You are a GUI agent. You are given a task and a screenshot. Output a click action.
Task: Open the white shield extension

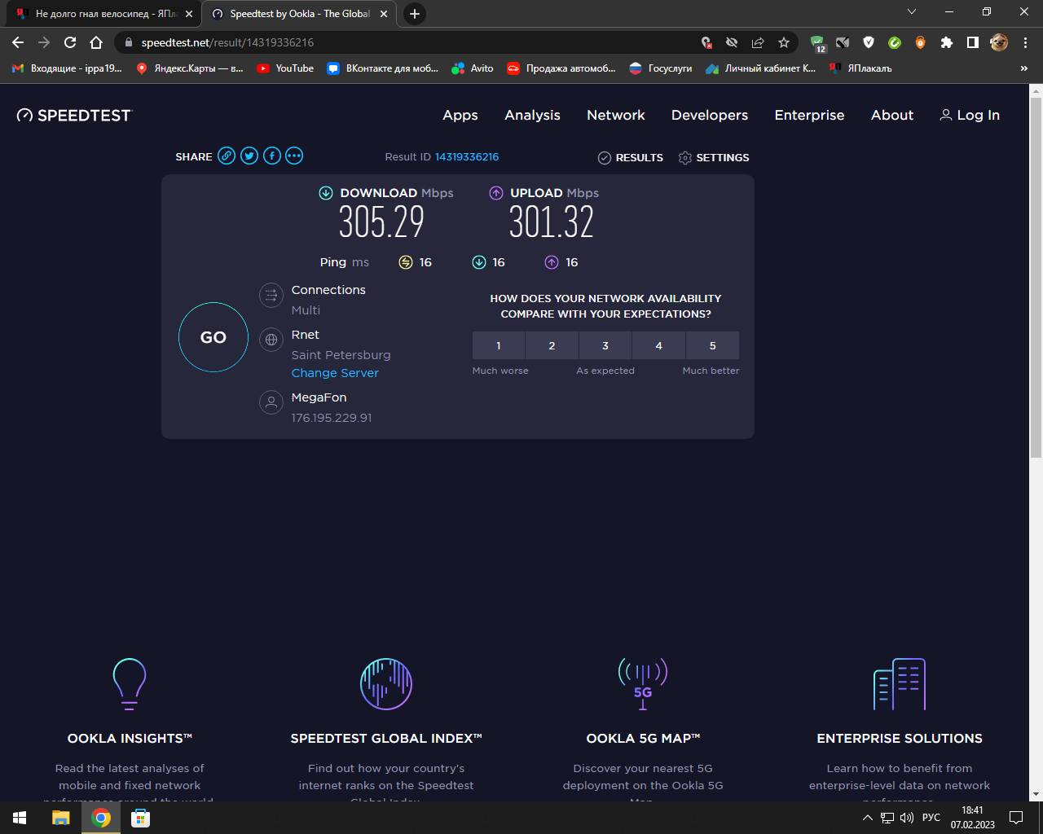click(869, 42)
